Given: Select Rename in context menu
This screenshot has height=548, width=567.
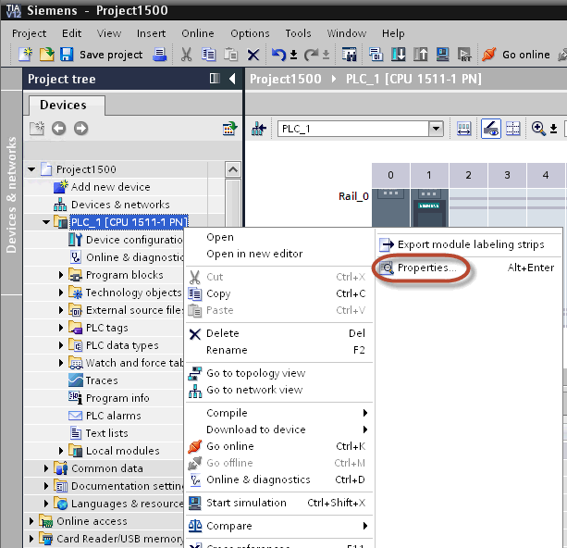Looking at the screenshot, I should 278,350.
